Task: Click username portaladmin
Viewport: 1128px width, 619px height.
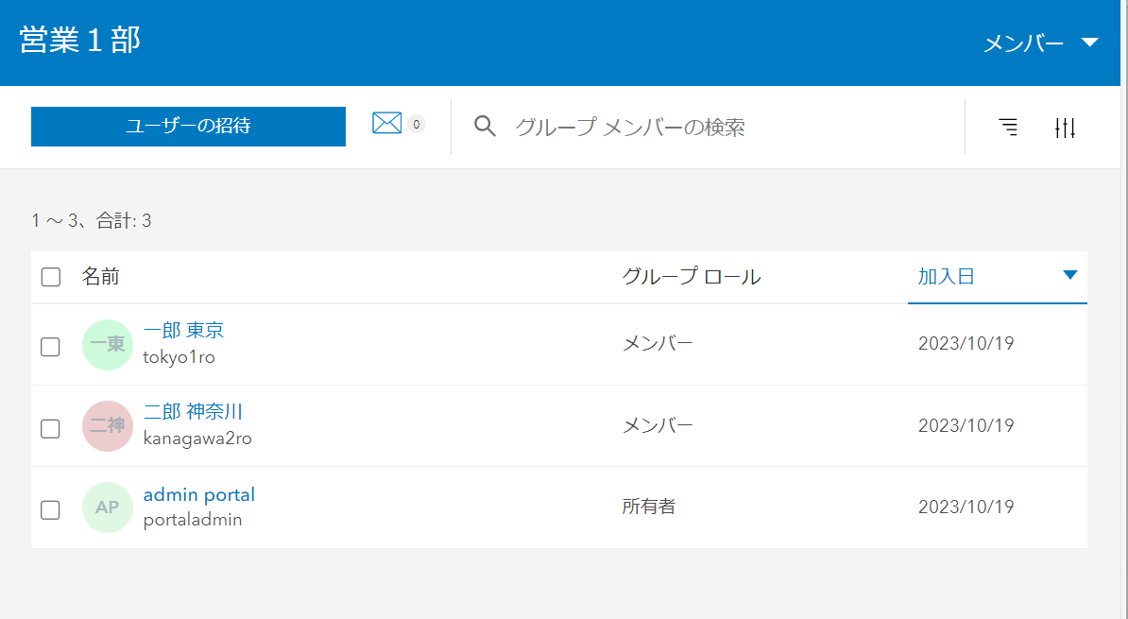Action: pyautogui.click(x=193, y=520)
